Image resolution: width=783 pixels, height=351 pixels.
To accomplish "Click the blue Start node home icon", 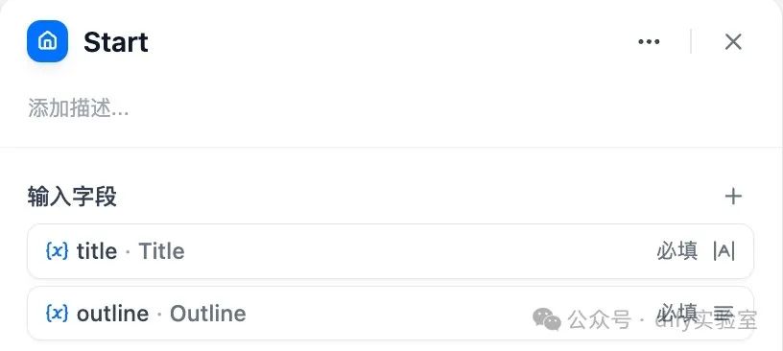I will point(47,41).
